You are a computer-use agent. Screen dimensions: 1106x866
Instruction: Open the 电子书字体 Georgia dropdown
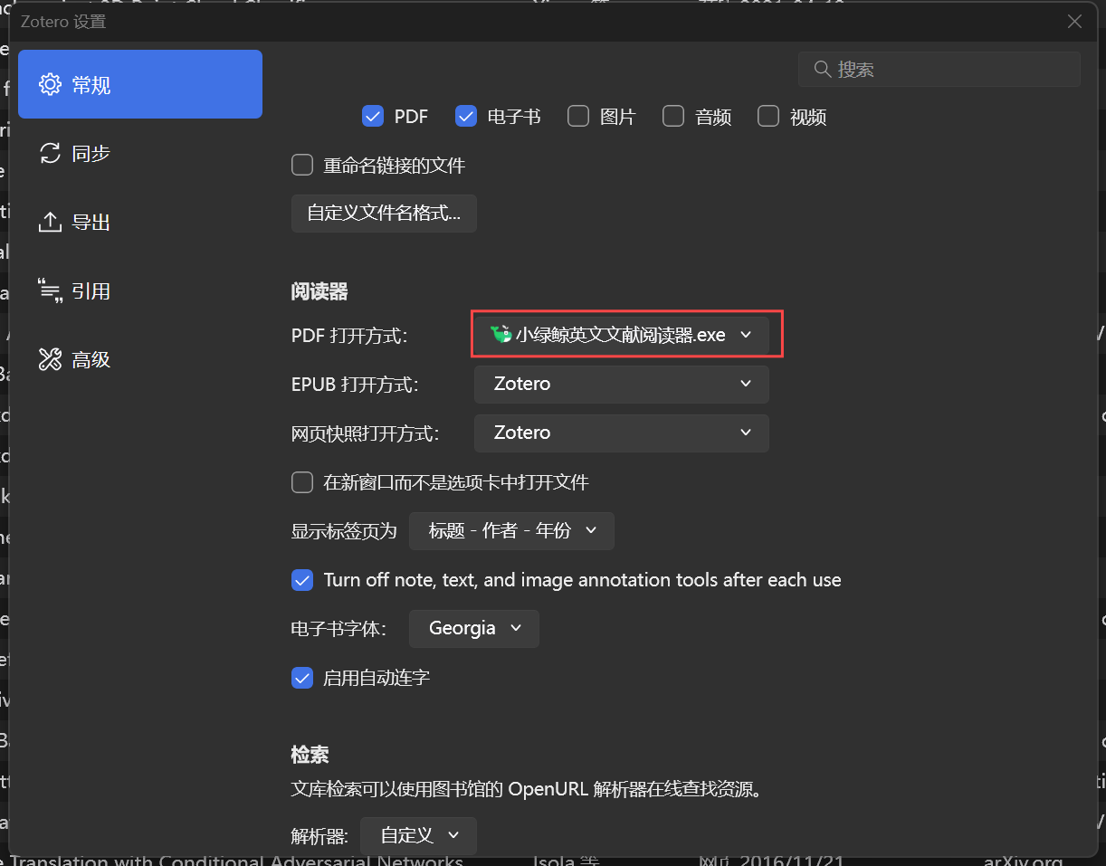pos(474,628)
